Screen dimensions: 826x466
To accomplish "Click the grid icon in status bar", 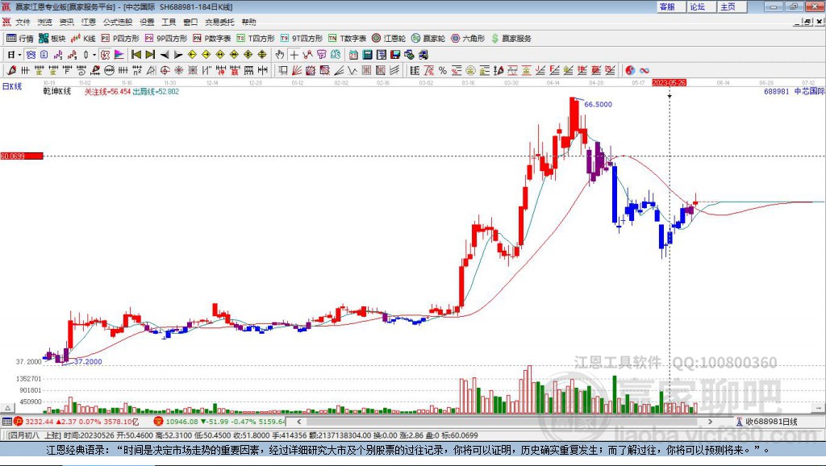I will click(x=6, y=422).
